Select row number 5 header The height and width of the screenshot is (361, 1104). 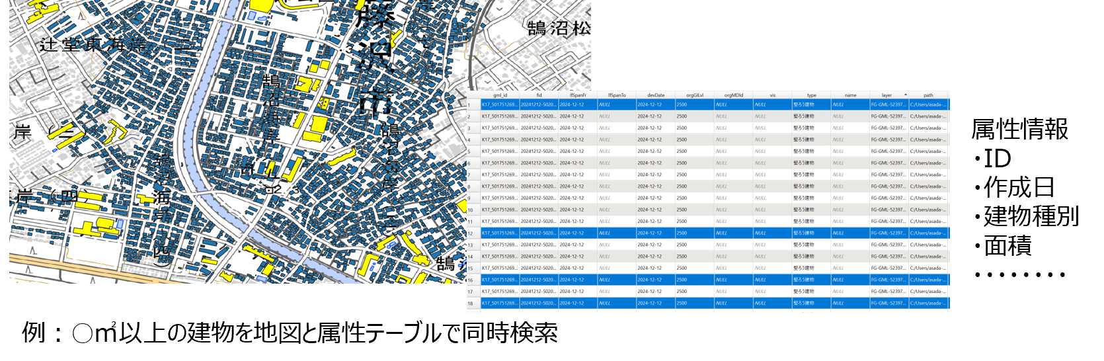471,151
